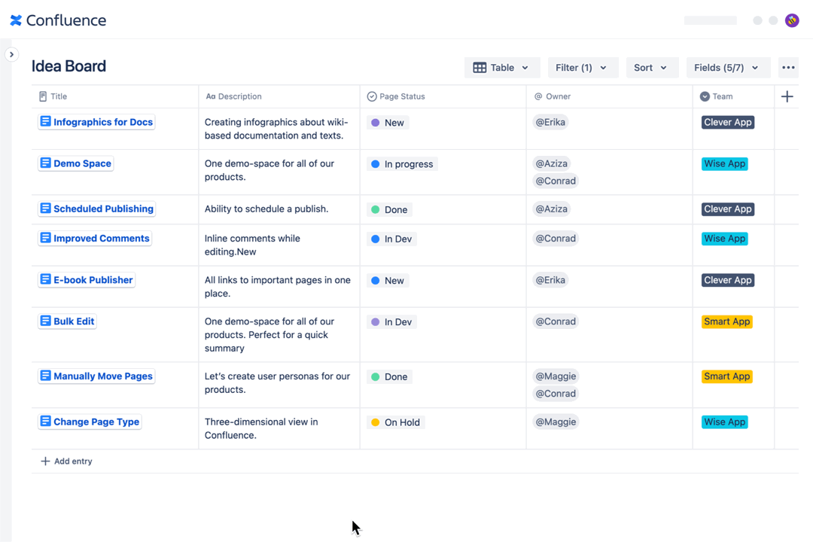Click the page icon in the Title column header

43,96
